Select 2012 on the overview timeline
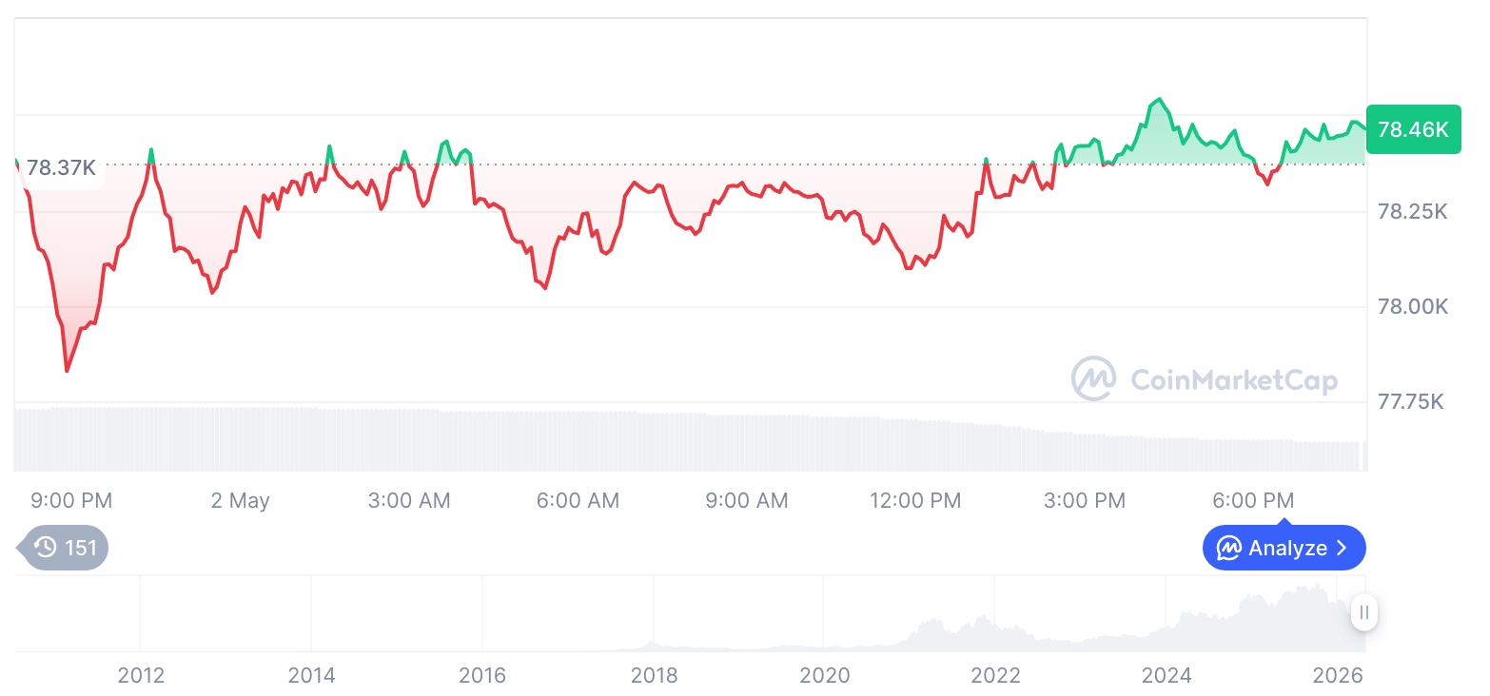 point(141,675)
